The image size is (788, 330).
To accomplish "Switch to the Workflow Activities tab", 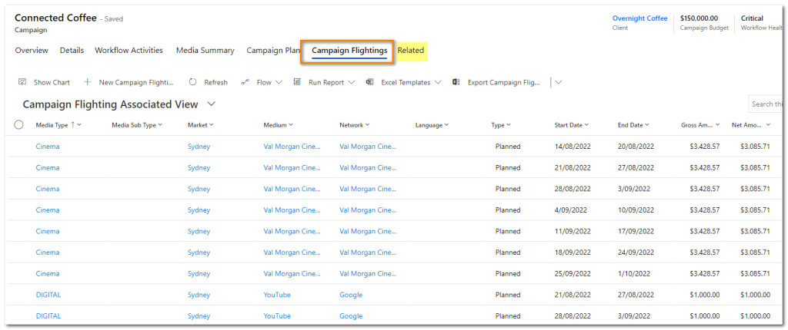I will tap(129, 51).
